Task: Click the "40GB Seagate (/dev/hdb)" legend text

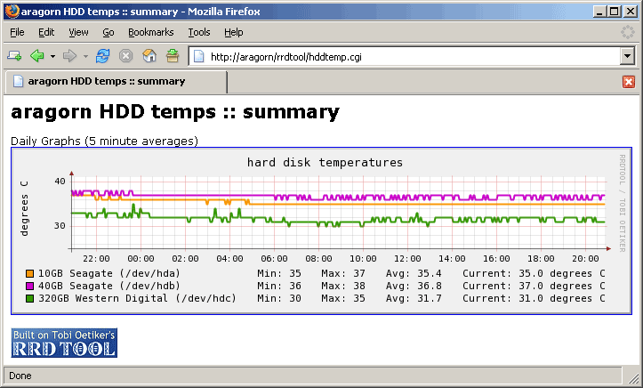Action: [x=109, y=286]
